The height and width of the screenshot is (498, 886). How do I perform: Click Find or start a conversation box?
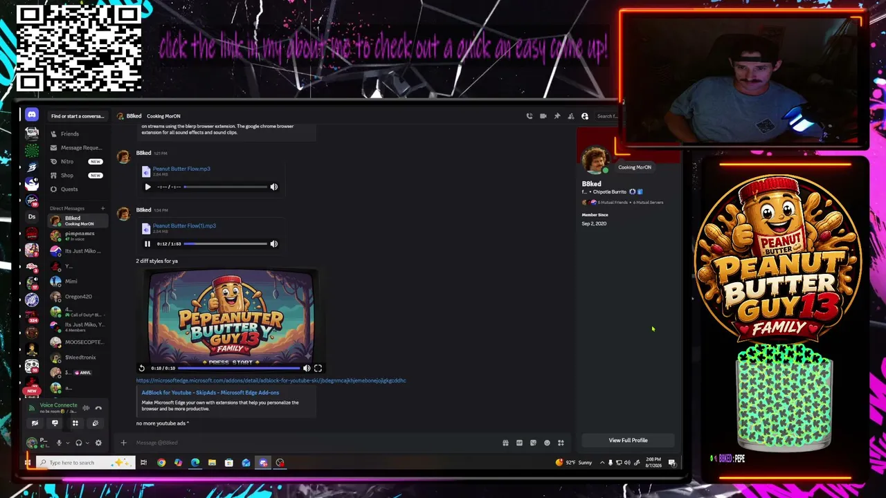click(x=78, y=116)
